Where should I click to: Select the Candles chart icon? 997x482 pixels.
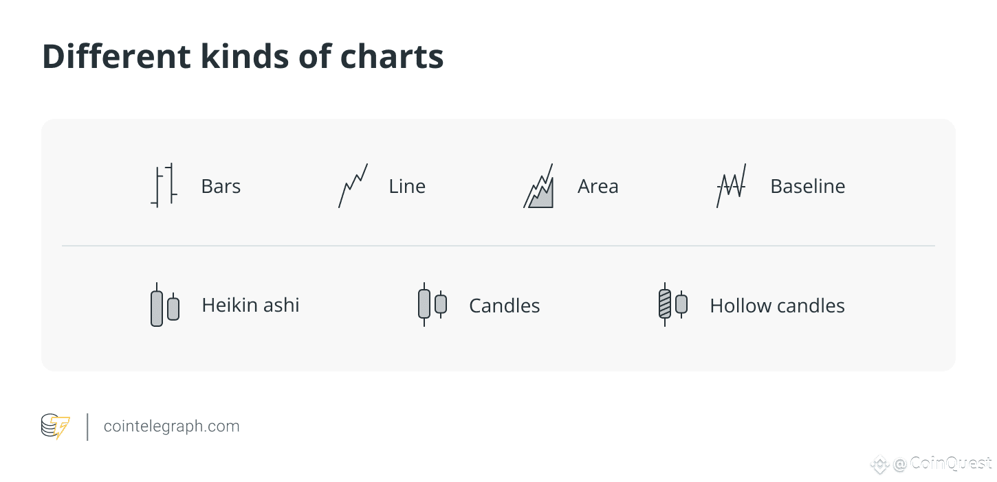coord(432,304)
